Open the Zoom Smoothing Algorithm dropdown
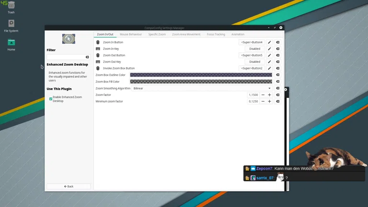368x207 pixels. 202,88
